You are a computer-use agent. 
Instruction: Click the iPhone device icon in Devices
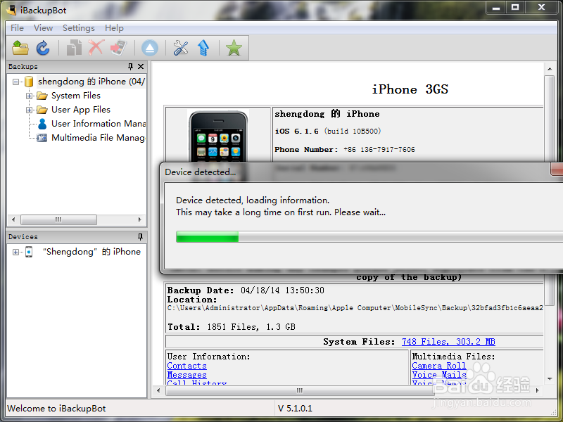(29, 252)
